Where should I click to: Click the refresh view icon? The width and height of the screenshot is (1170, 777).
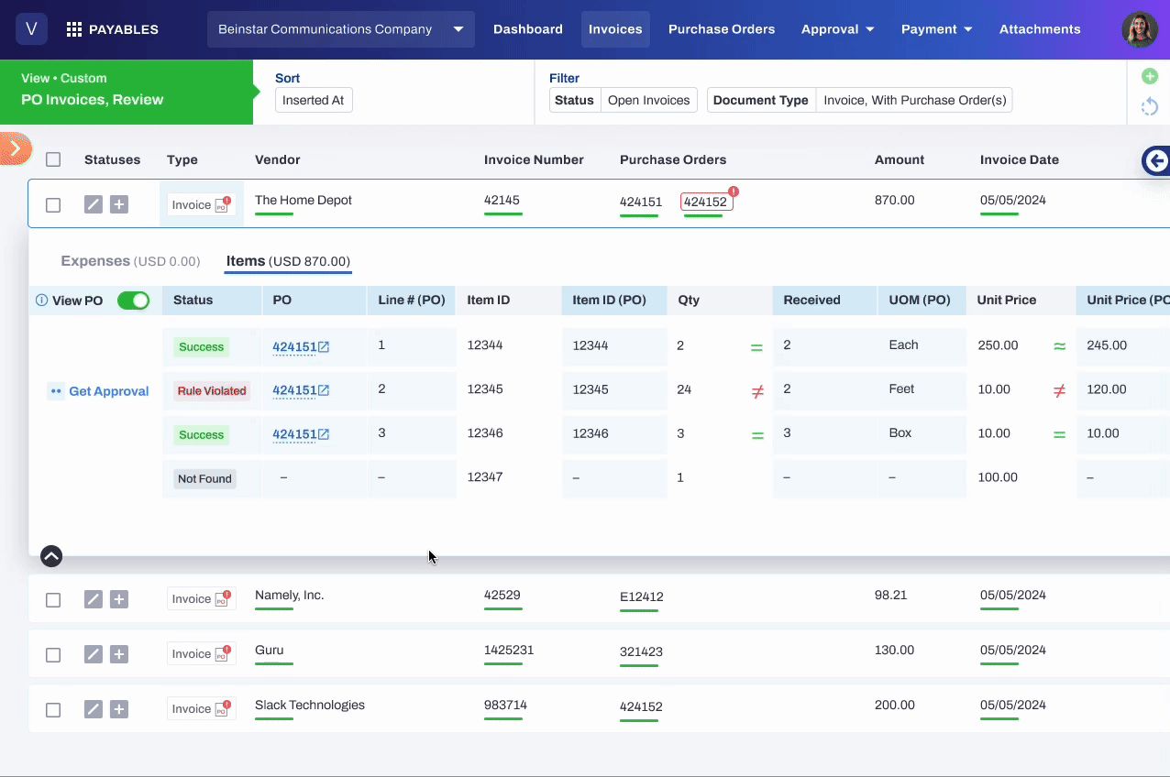[1149, 107]
